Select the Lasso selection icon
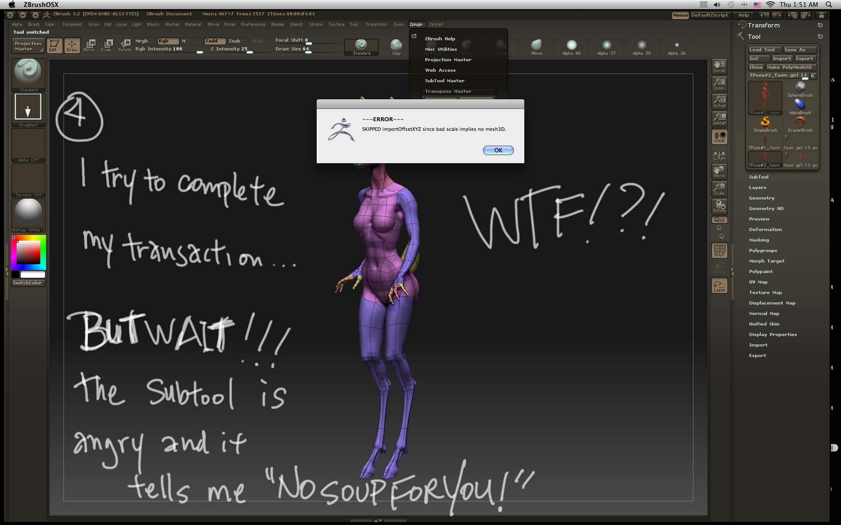 pyautogui.click(x=719, y=285)
